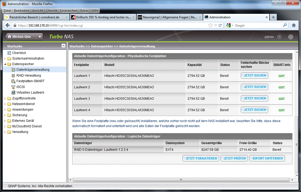301x192 pixels.
Task: Open Festplatten-SMART in the sidebar
Action: [x=30, y=81]
